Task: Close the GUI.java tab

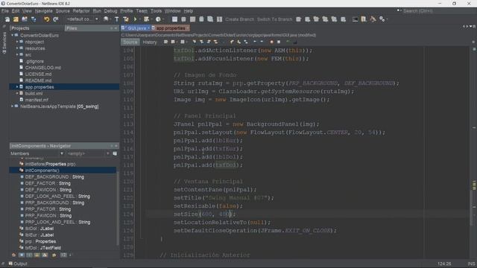Action: [x=149, y=28]
